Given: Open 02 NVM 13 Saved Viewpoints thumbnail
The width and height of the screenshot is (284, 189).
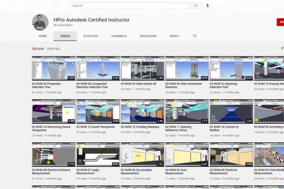Looking at the screenshot, I should [98, 112].
